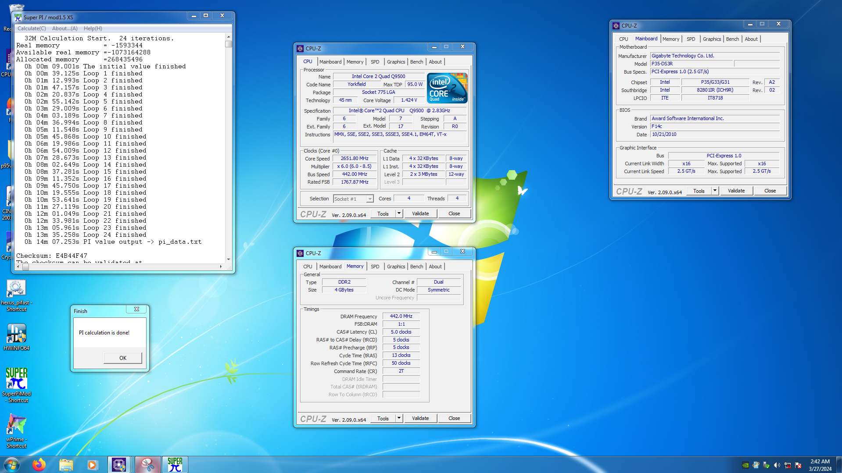Switch to the Bench tab in the CPU-Z CPU window

pyautogui.click(x=416, y=62)
